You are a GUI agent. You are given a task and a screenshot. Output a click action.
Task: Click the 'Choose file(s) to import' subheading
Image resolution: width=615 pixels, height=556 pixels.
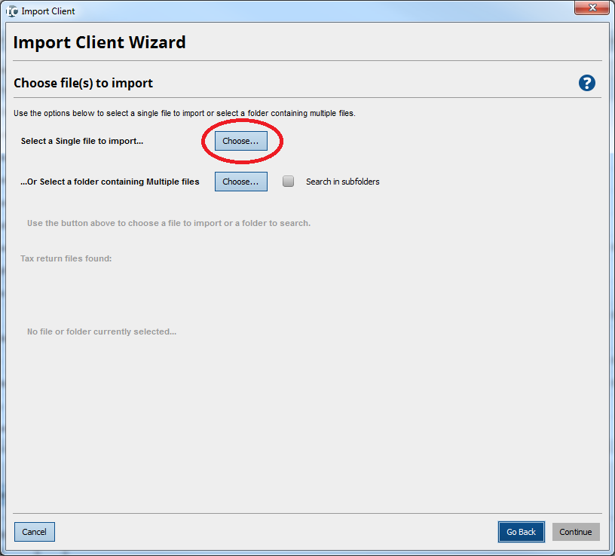click(83, 83)
